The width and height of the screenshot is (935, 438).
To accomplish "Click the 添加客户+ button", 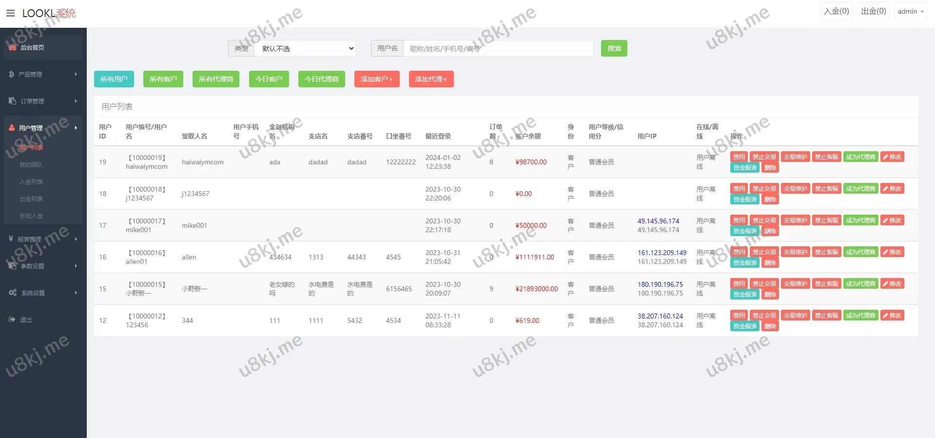I will tap(376, 79).
